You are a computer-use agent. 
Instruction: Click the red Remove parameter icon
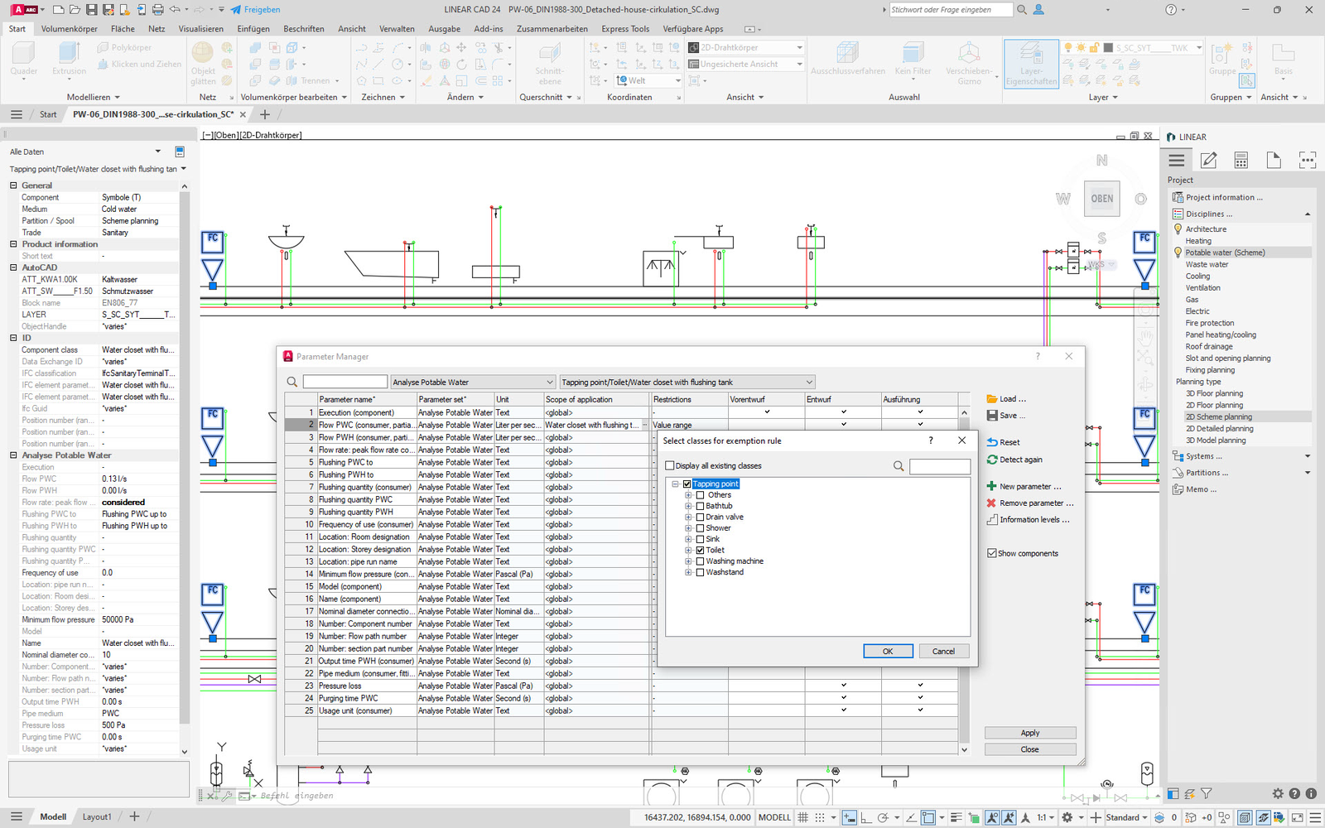(991, 503)
